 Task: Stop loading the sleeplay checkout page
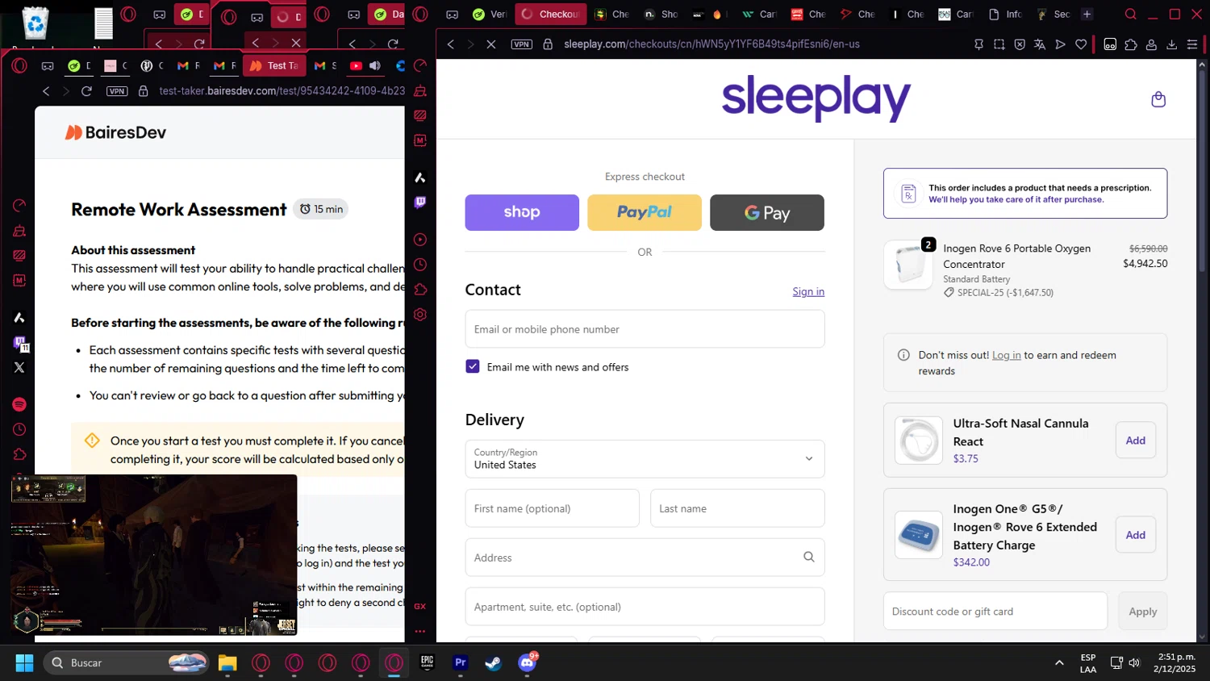pos(490,44)
